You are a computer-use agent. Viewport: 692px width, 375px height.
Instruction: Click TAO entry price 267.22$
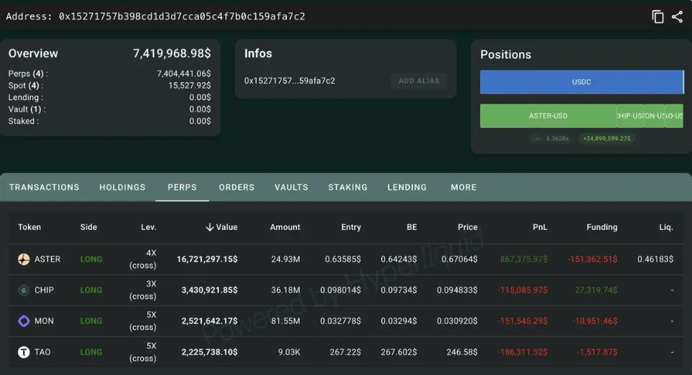pyautogui.click(x=345, y=352)
